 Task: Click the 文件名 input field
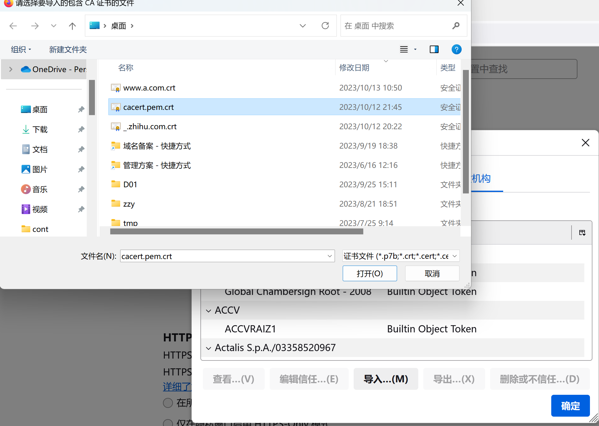click(x=223, y=256)
